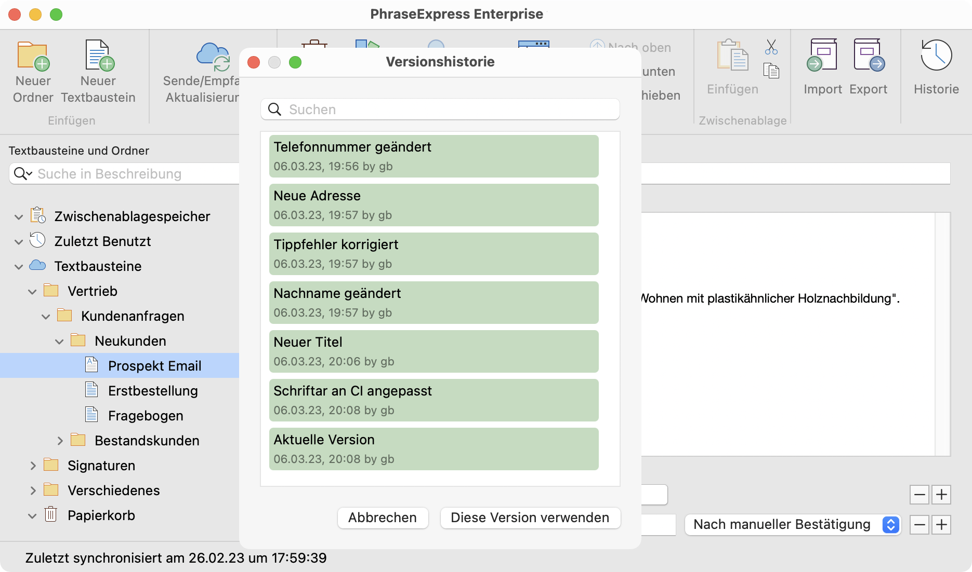Collapse the Kundenanfragen folder
This screenshot has height=572, width=972.
(46, 317)
